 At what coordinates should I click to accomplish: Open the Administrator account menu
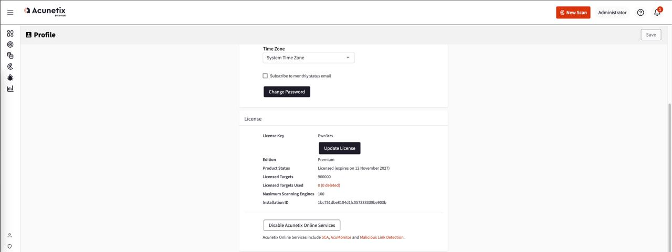[x=612, y=13]
